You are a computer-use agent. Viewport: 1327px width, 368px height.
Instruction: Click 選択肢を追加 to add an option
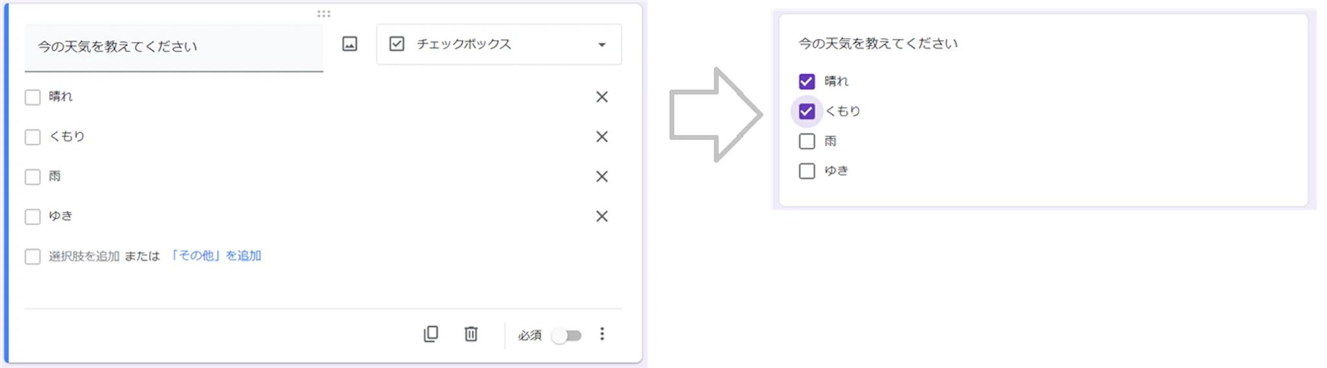pyautogui.click(x=84, y=257)
